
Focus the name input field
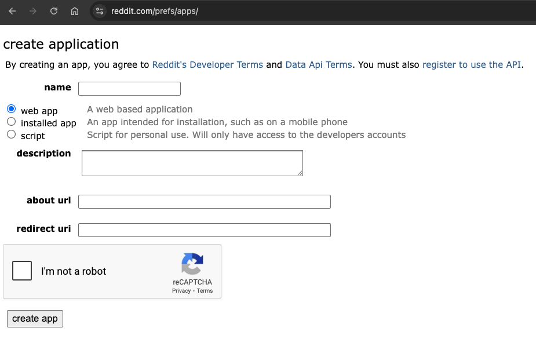pyautogui.click(x=129, y=89)
